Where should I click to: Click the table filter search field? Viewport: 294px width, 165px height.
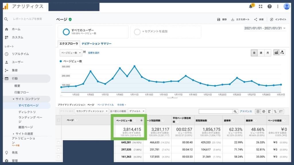pyautogui.click(x=216, y=111)
